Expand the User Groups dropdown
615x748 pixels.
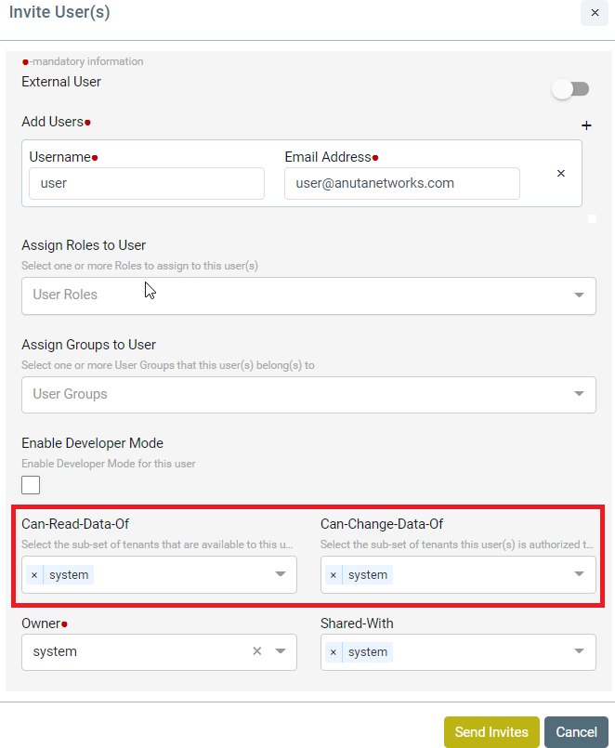point(308,395)
